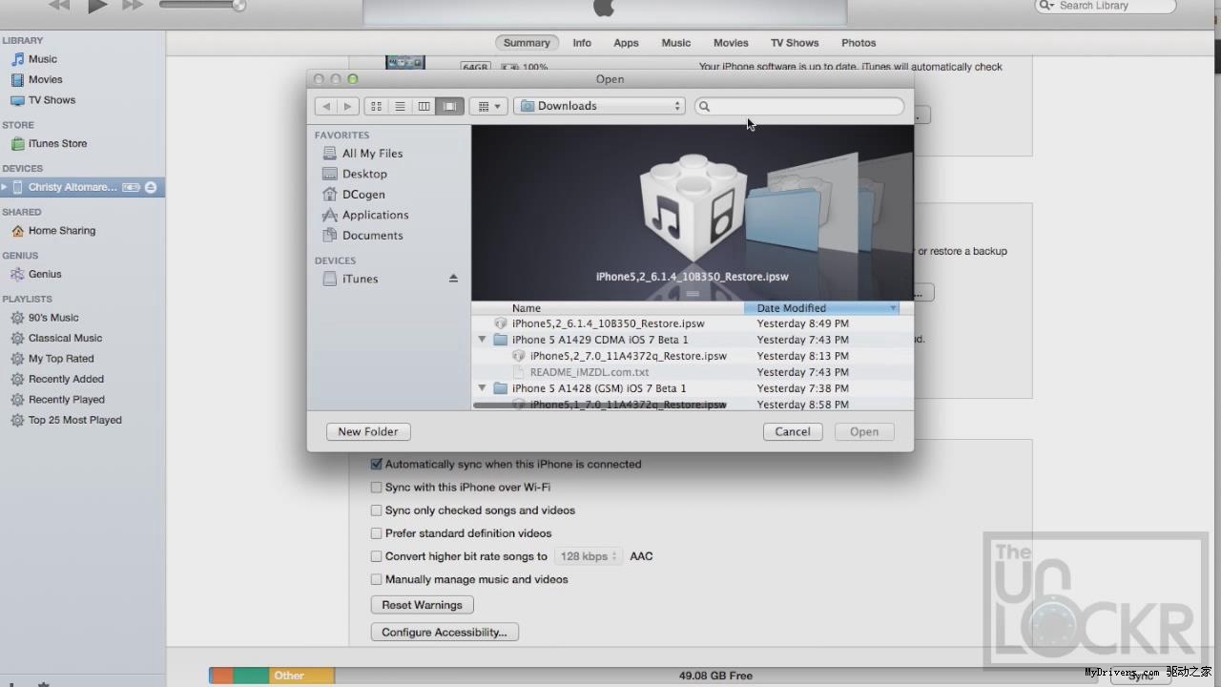
Task: Open Home Sharing in sidebar
Action: click(61, 231)
